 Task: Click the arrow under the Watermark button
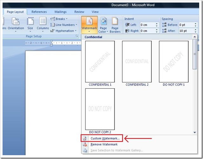tap(89, 31)
